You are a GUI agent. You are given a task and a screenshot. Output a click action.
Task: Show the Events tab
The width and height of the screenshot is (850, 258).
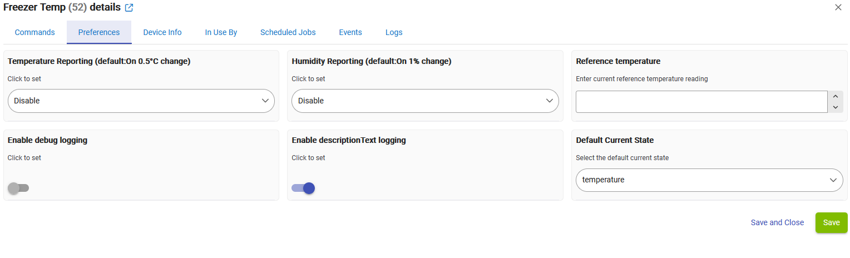350,32
